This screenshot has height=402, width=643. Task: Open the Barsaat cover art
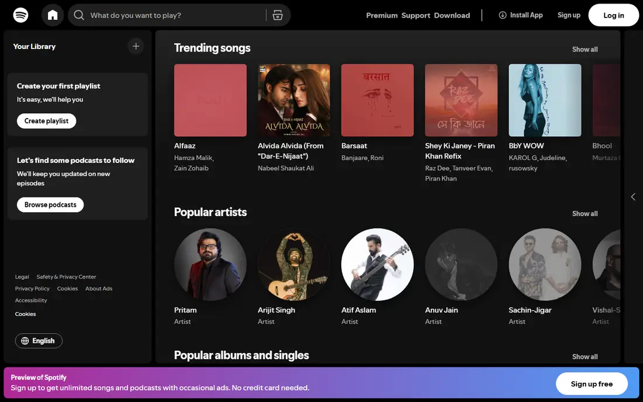(378, 100)
